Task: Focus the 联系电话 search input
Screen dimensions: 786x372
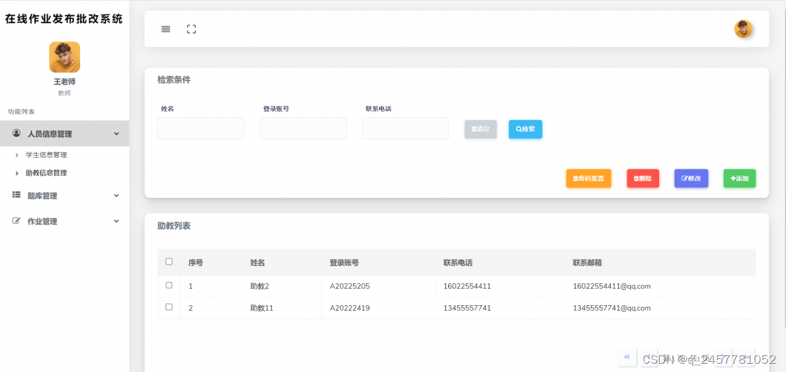Action: [405, 129]
